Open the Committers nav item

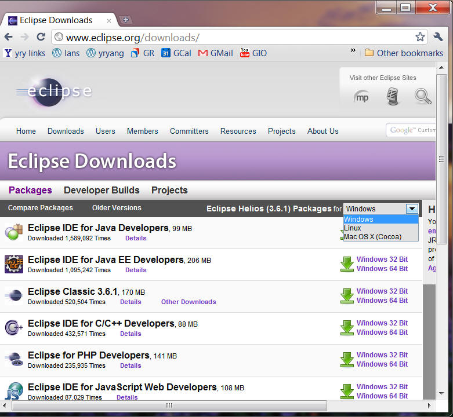click(x=189, y=131)
